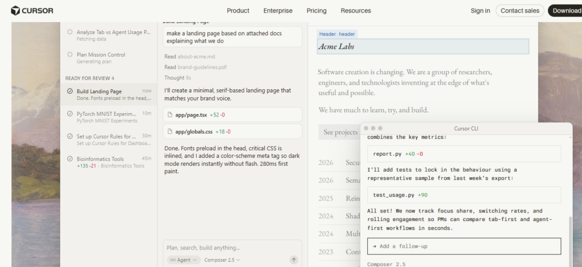The image size is (582, 267).
Task: Click the Download button
Action: [566, 11]
